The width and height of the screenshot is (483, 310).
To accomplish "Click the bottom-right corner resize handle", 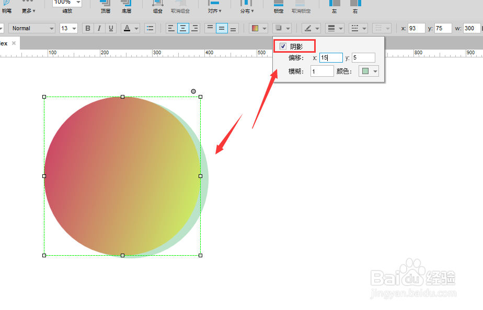I will [x=201, y=256].
